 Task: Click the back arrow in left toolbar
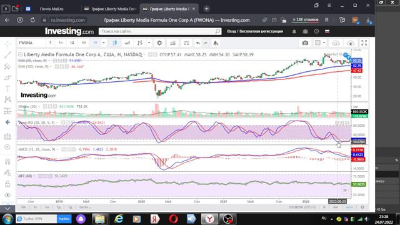point(7,122)
